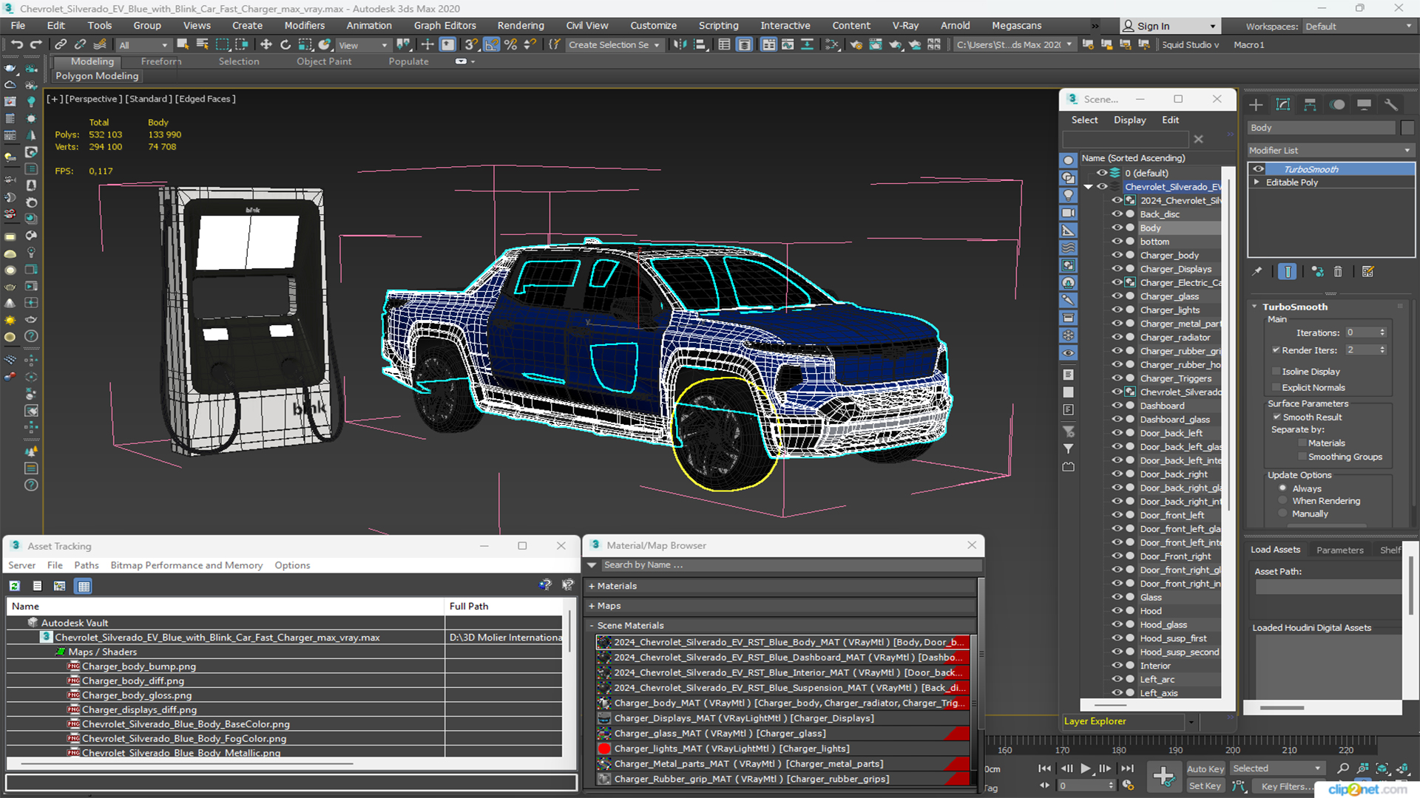
Task: Click the Play Animation button
Action: [1085, 768]
